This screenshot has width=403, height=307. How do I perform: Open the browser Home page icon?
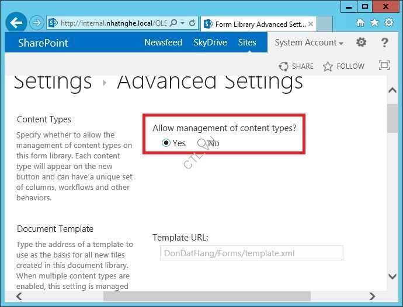360,23
